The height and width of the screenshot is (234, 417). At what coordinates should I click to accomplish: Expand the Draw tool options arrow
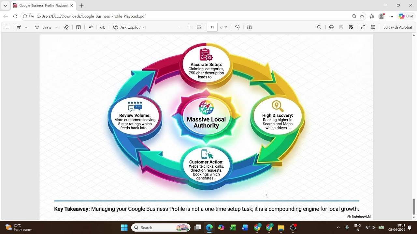[x=56, y=27]
